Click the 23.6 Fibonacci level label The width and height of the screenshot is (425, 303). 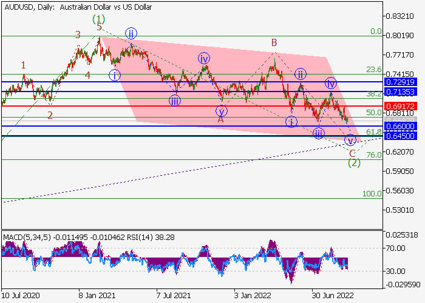coord(373,70)
